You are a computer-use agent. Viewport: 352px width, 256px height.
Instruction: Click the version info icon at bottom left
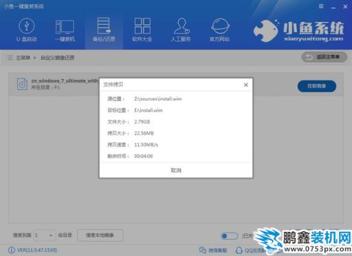pos(11,250)
